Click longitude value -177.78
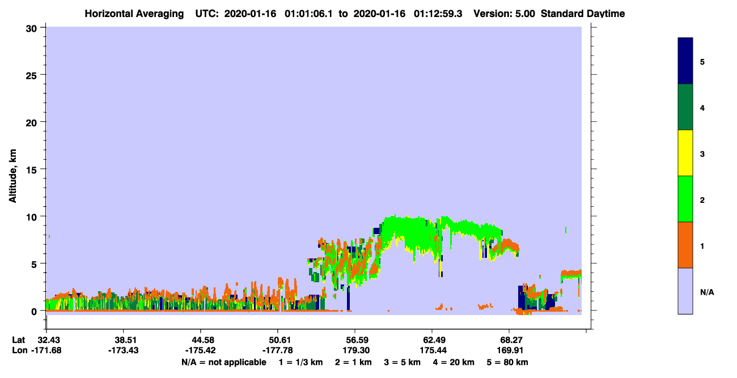This screenshot has width=737, height=378. 278,350
